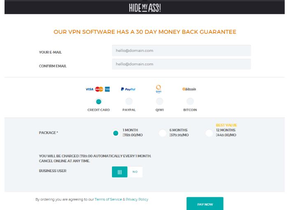Click the money back guarantee heading
Viewport: 291px width, 210px height.
[x=145, y=32]
